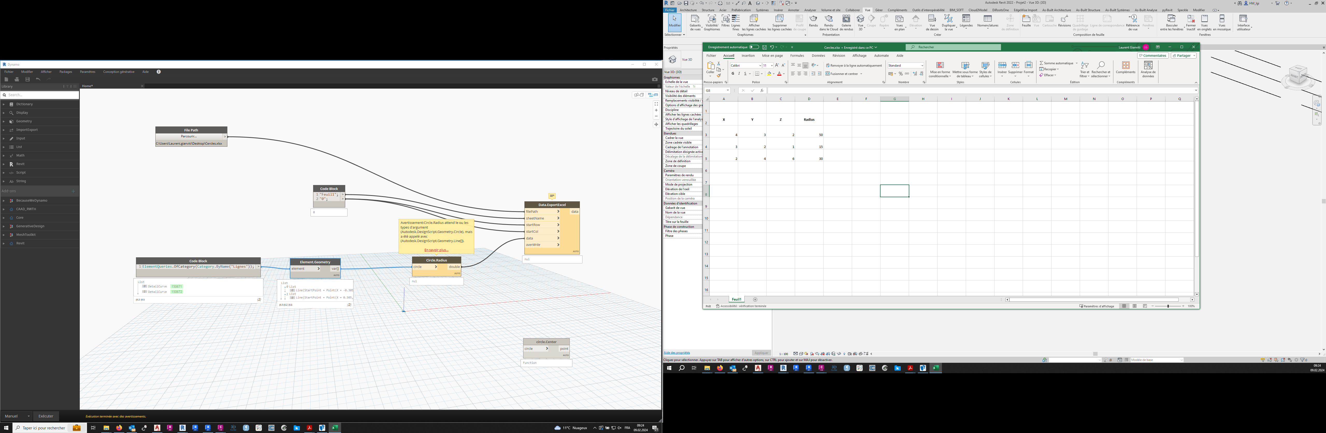Open Revit Visibilité/Graphismes tool
1326x433 pixels.
pos(711,19)
